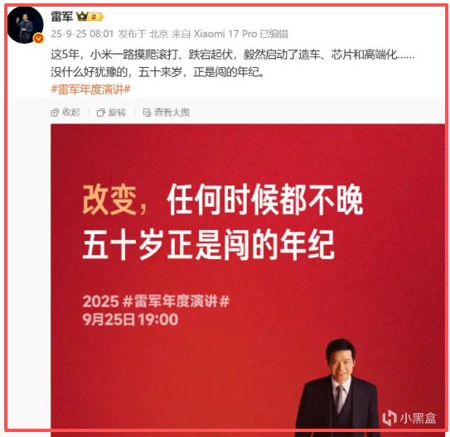Open 雷军's round profile avatar

[x=25, y=25]
